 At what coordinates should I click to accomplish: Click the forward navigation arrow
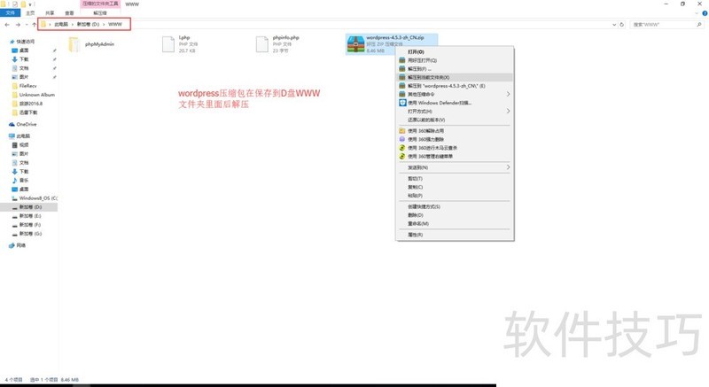(18, 25)
